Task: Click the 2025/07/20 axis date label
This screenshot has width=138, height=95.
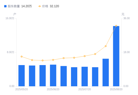Action: click(x=85, y=89)
